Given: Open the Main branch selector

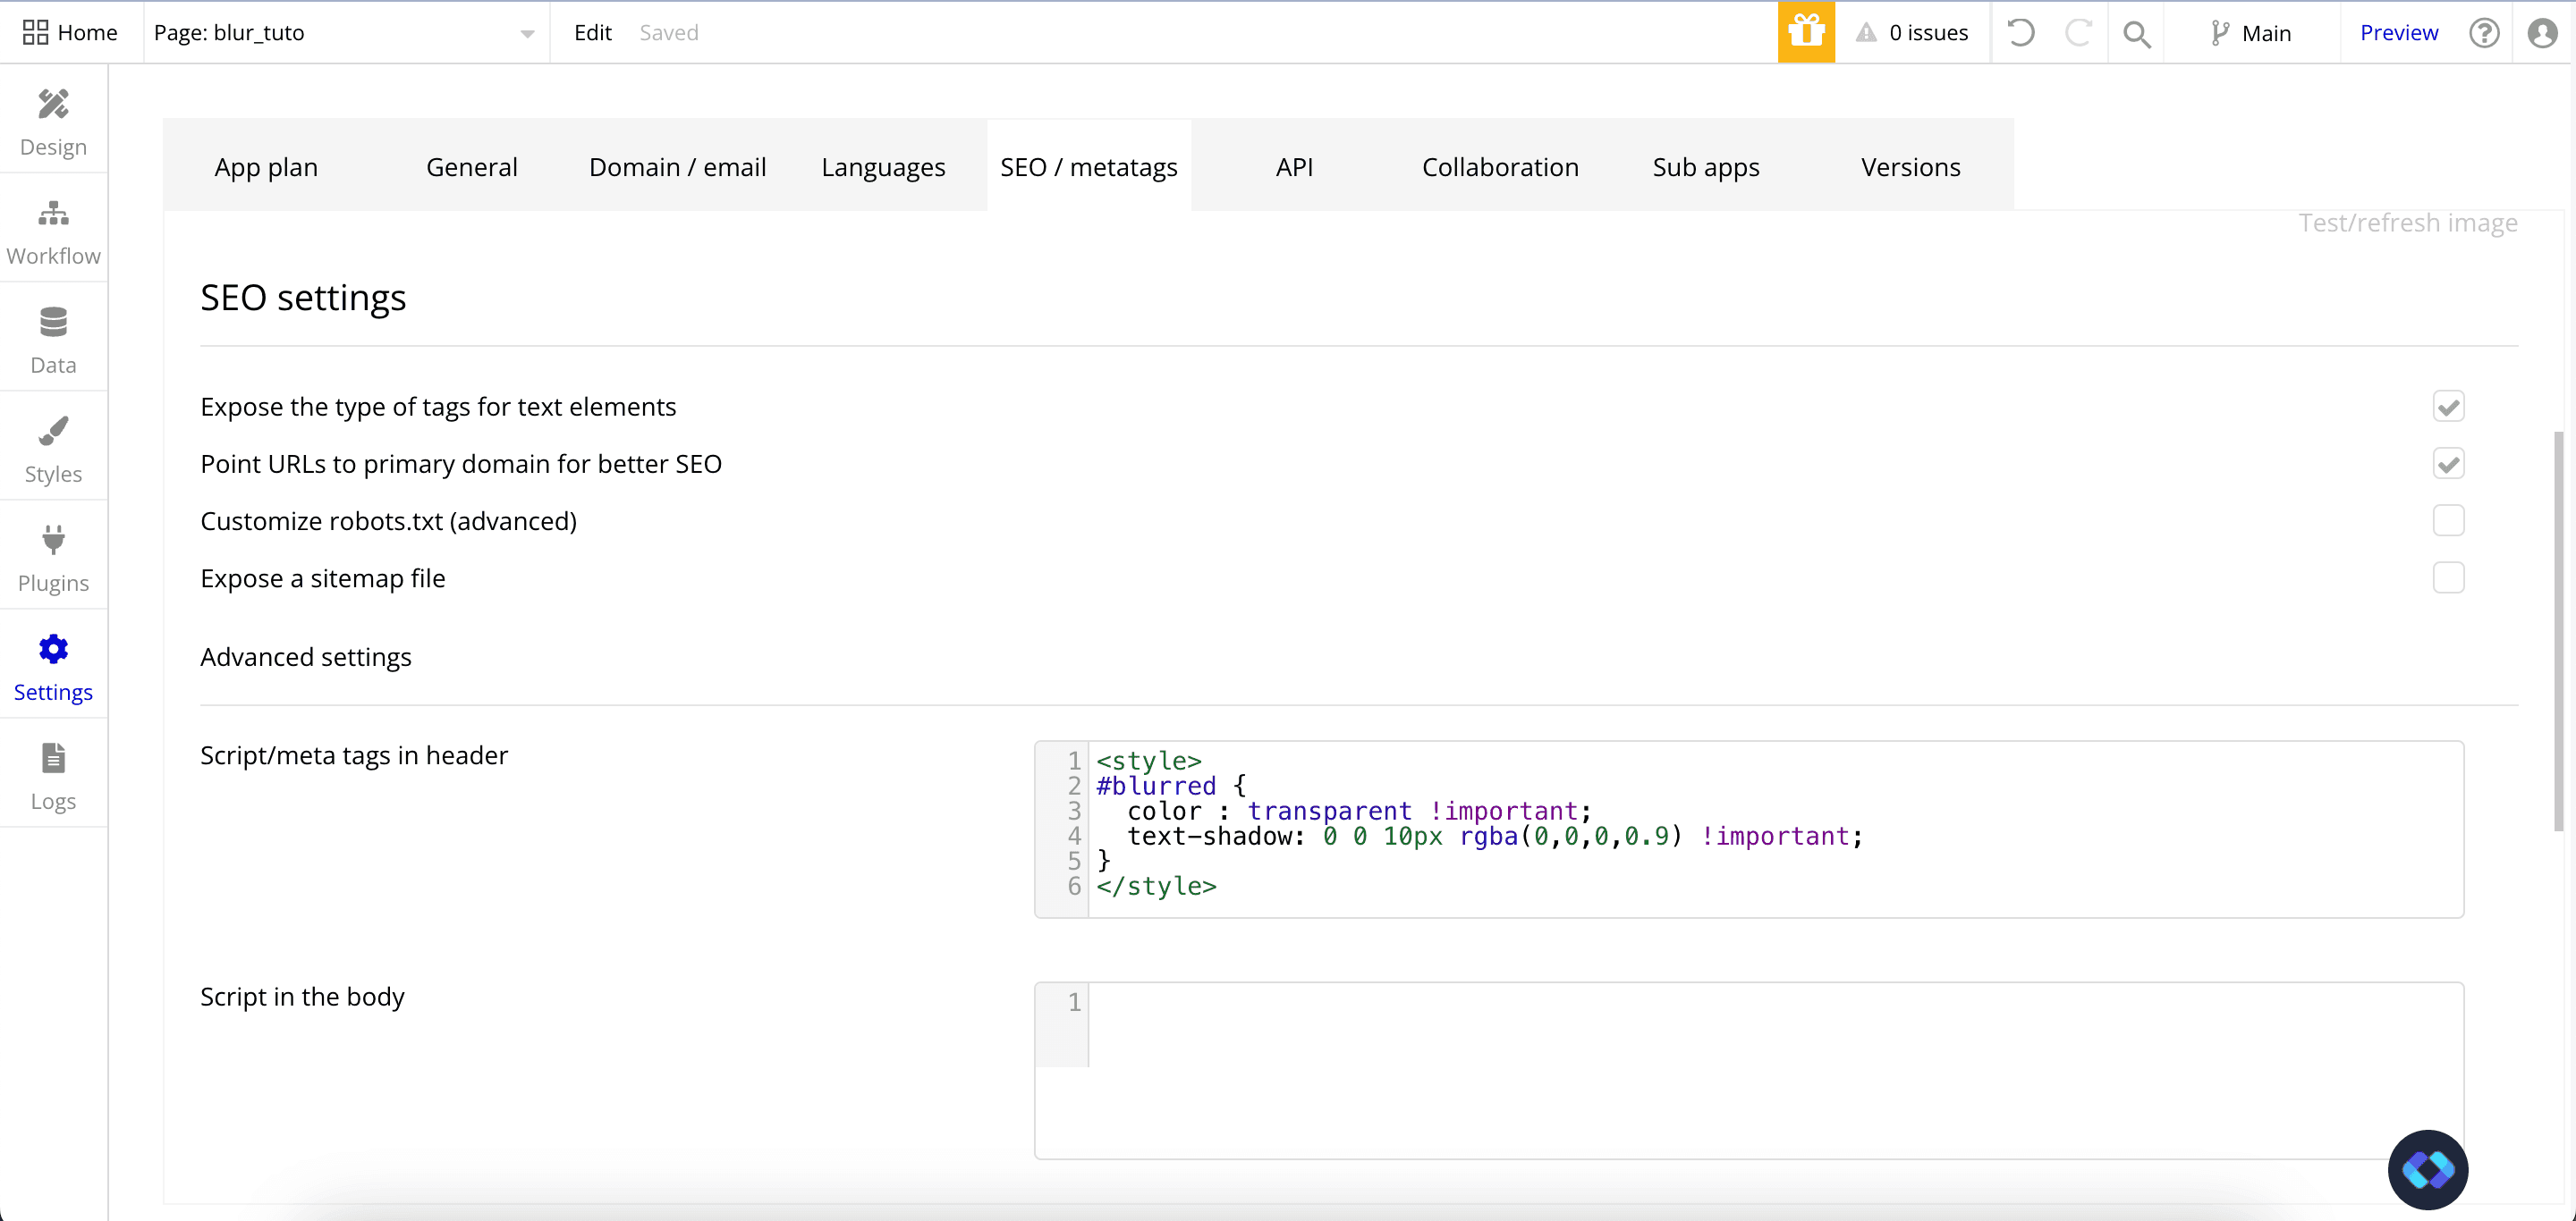Looking at the screenshot, I should [2250, 33].
